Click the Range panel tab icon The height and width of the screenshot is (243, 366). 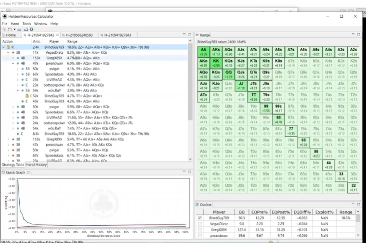(197, 35)
